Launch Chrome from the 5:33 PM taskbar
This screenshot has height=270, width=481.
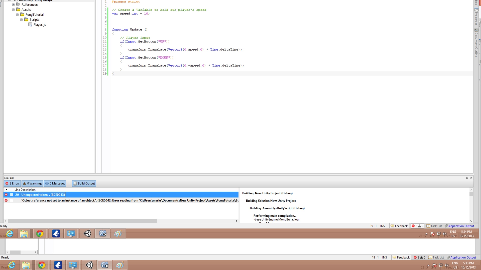pos(42,265)
